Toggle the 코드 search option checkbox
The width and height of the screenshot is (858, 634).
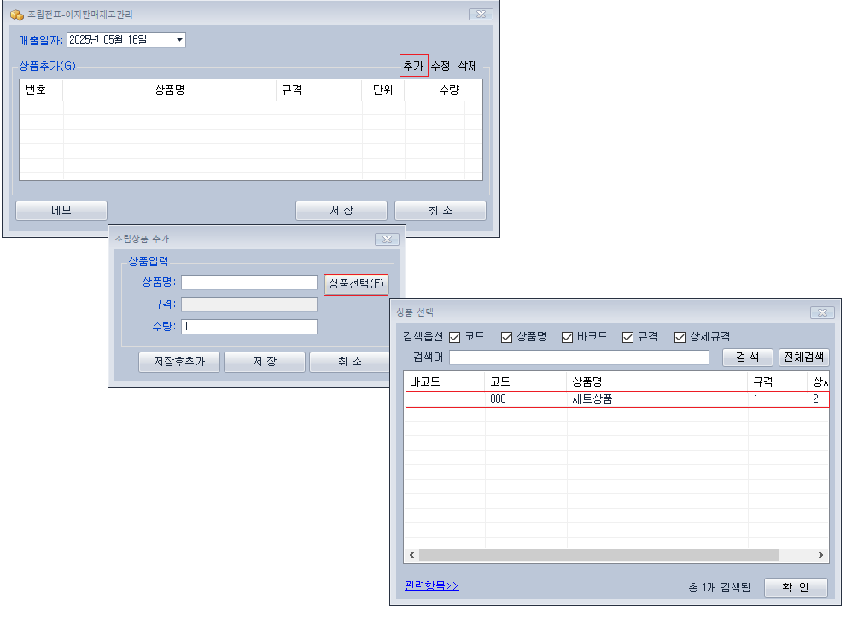(x=455, y=338)
